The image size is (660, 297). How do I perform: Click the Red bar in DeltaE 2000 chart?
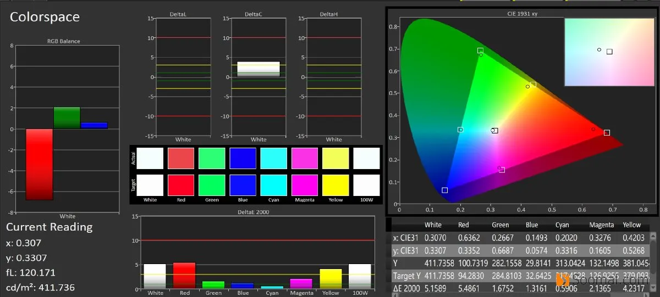[184, 276]
